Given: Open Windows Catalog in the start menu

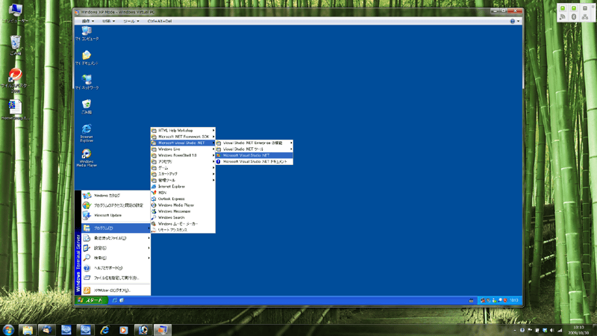Looking at the screenshot, I should [x=116, y=196].
